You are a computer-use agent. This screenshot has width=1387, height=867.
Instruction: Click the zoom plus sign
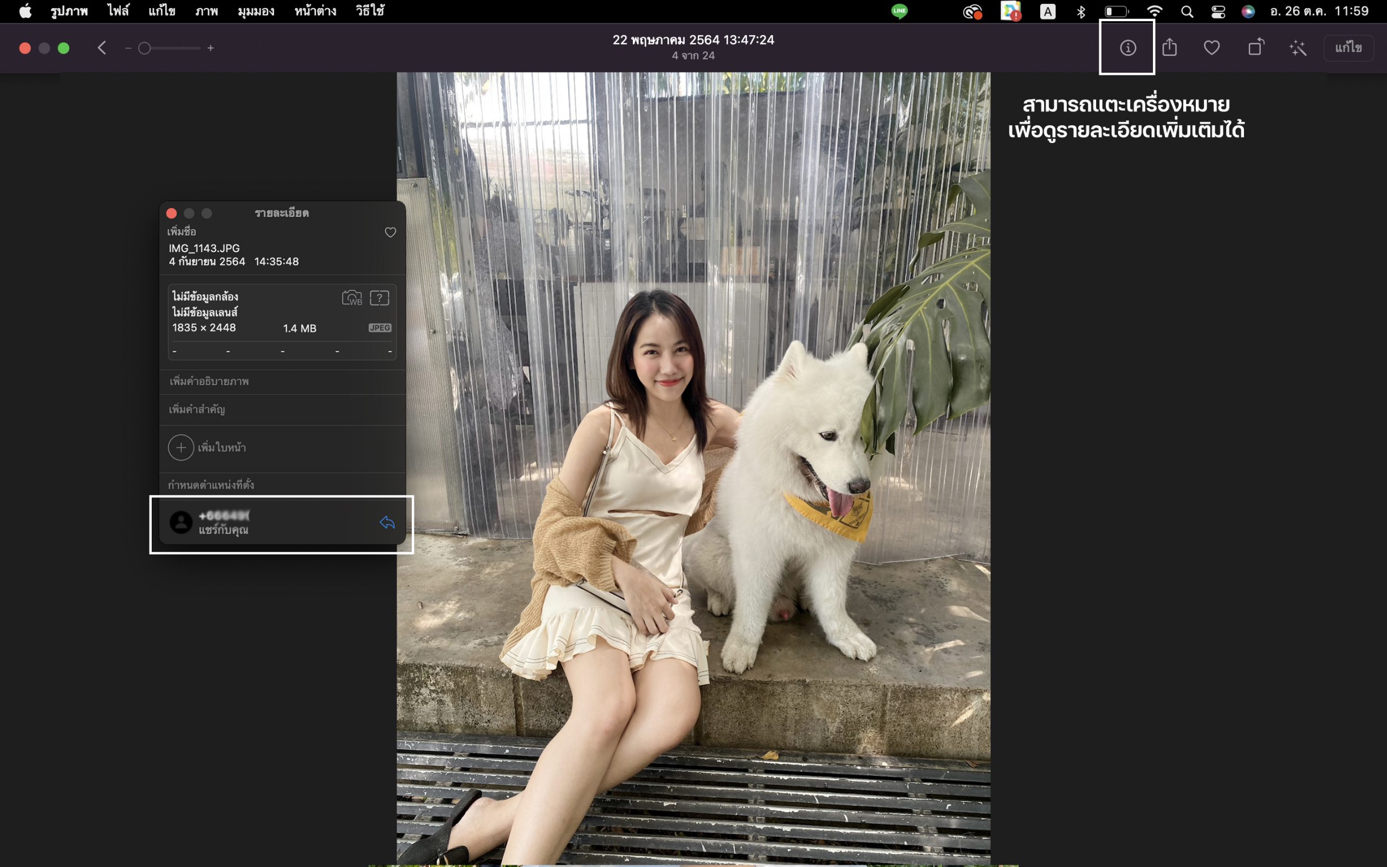point(210,48)
